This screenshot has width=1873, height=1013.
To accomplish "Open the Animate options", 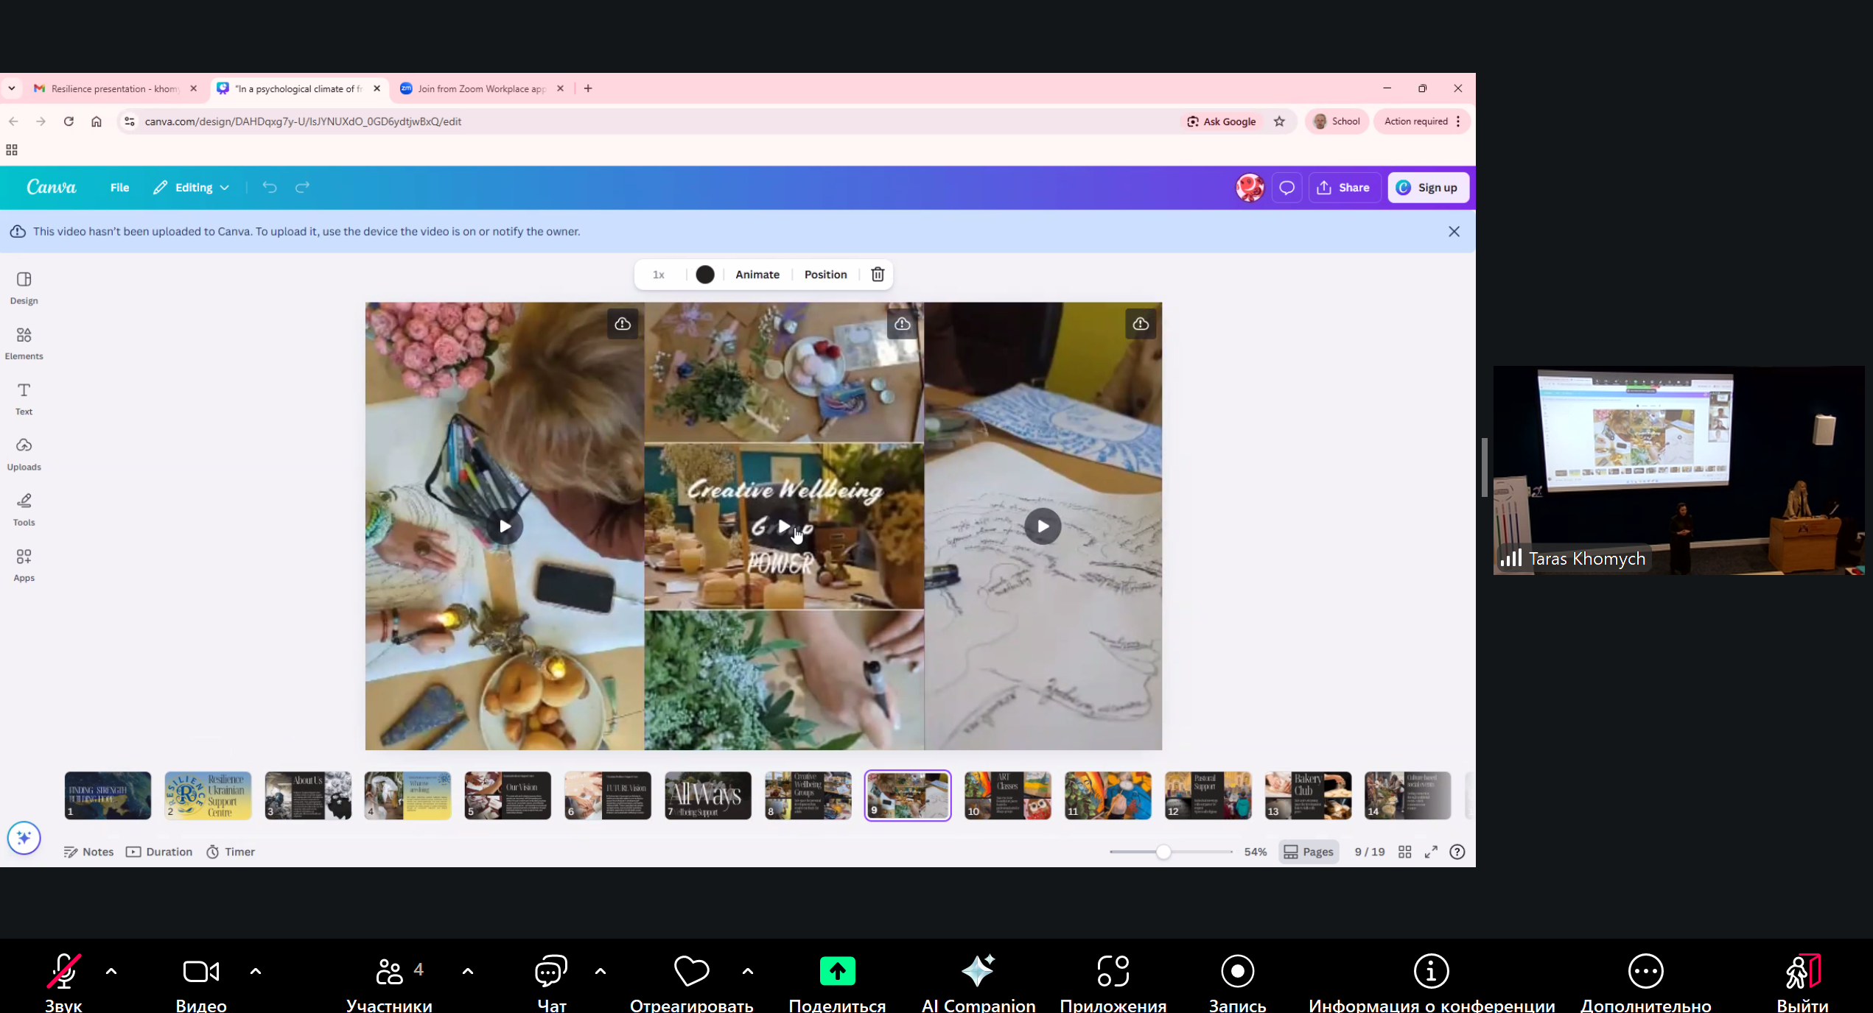I will [x=757, y=275].
